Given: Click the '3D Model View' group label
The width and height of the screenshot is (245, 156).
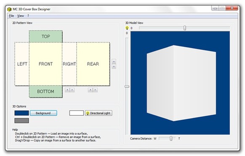Looking at the screenshot, I should point(134,23).
